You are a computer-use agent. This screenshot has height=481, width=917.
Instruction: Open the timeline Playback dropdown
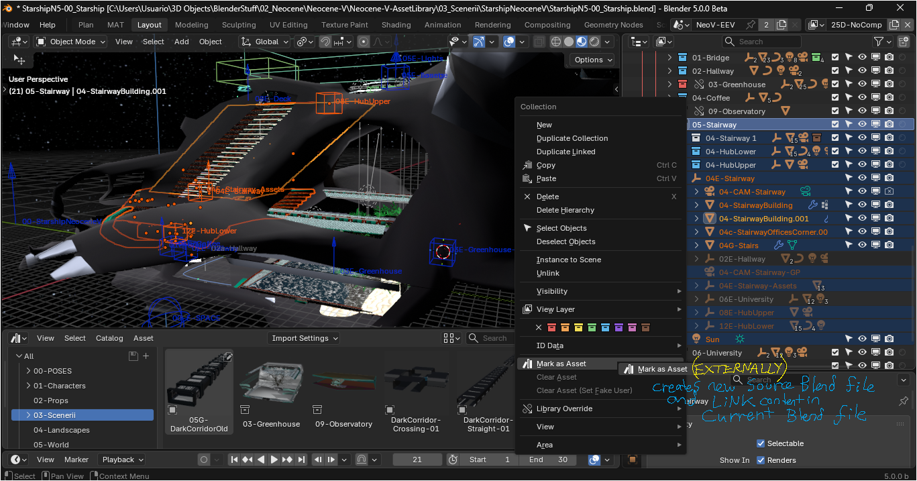121,460
